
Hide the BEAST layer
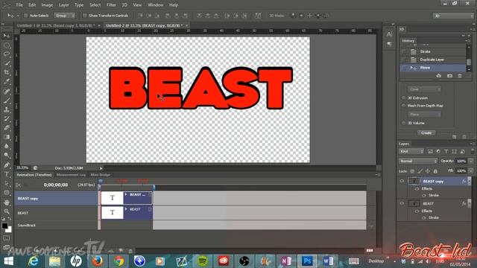402,203
